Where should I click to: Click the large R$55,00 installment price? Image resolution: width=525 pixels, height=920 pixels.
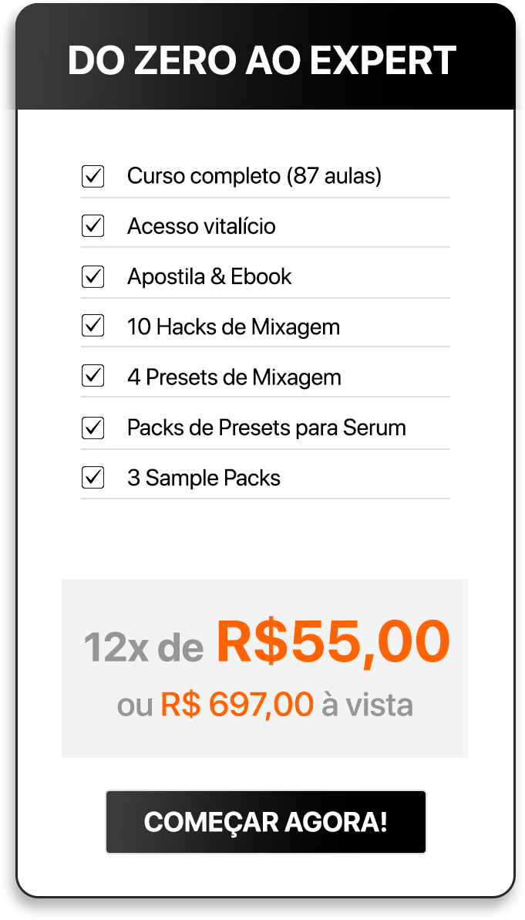click(x=333, y=642)
